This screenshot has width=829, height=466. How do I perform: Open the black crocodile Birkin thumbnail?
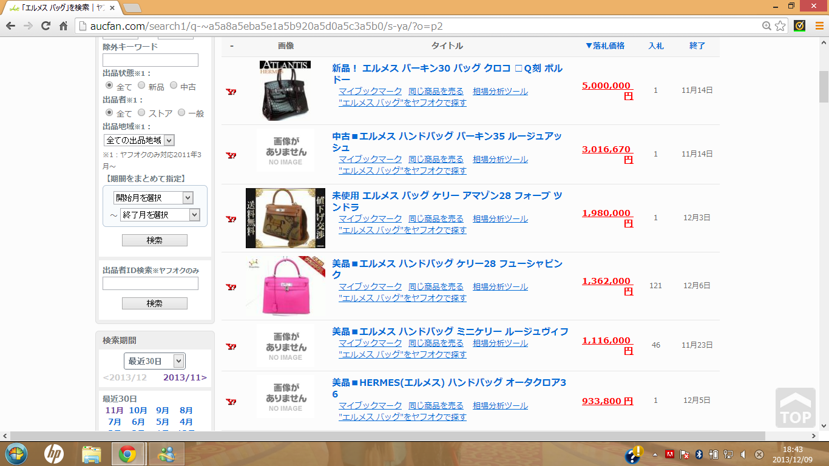click(285, 90)
